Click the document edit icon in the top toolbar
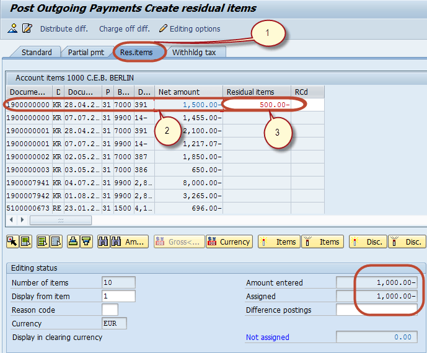 click(x=27, y=28)
